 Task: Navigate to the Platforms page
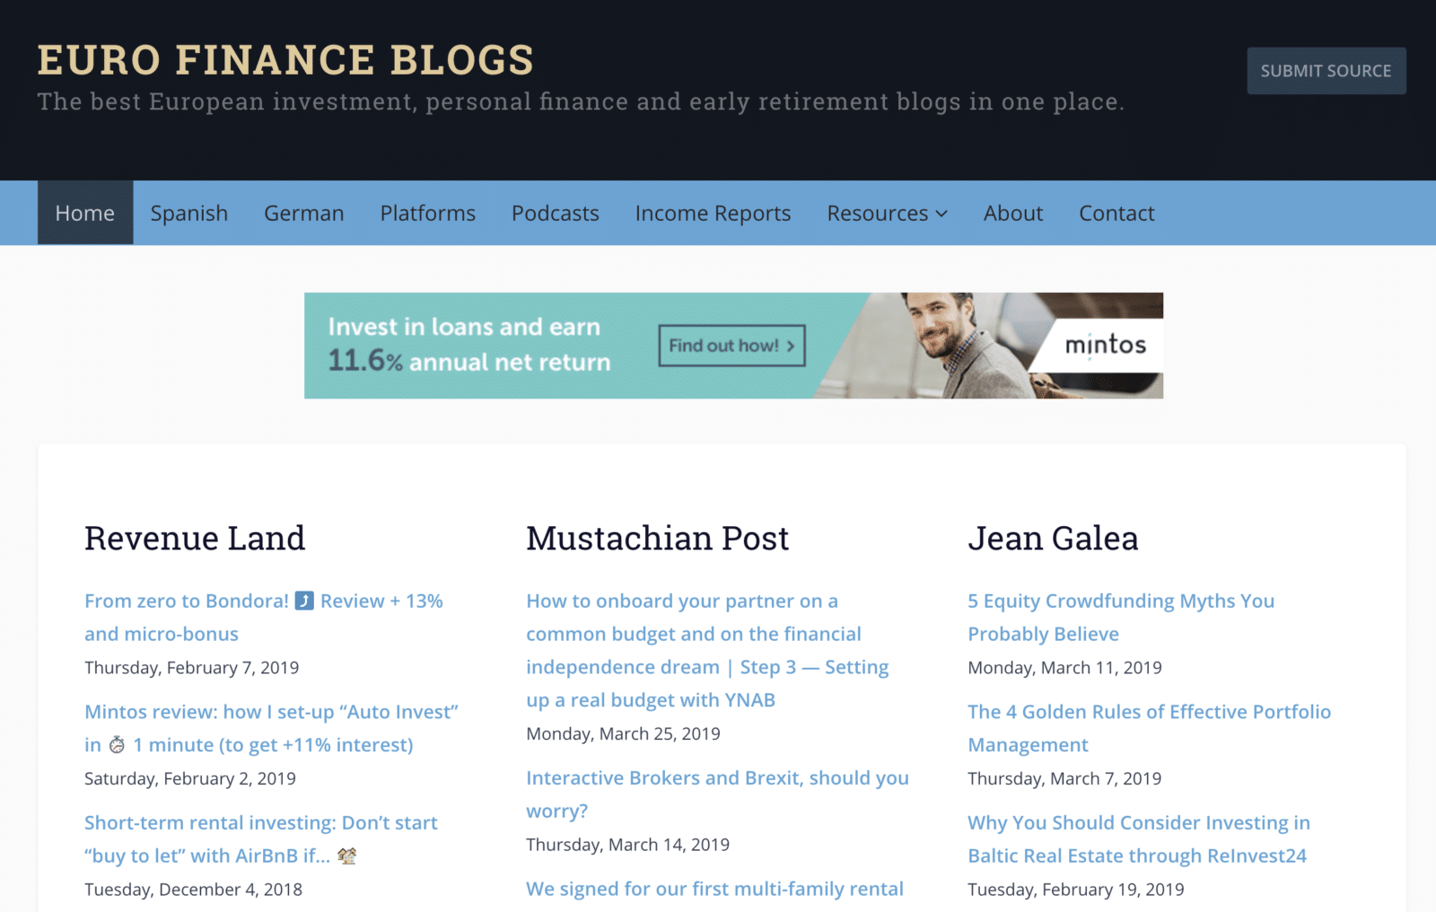coord(427,213)
